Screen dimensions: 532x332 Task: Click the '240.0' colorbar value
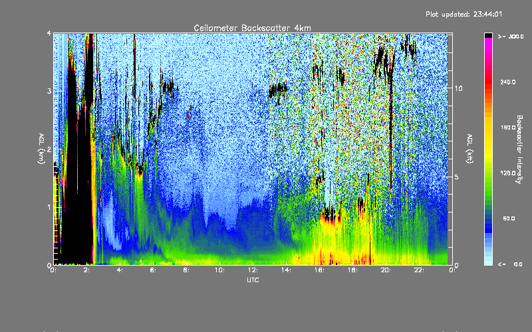click(508, 82)
